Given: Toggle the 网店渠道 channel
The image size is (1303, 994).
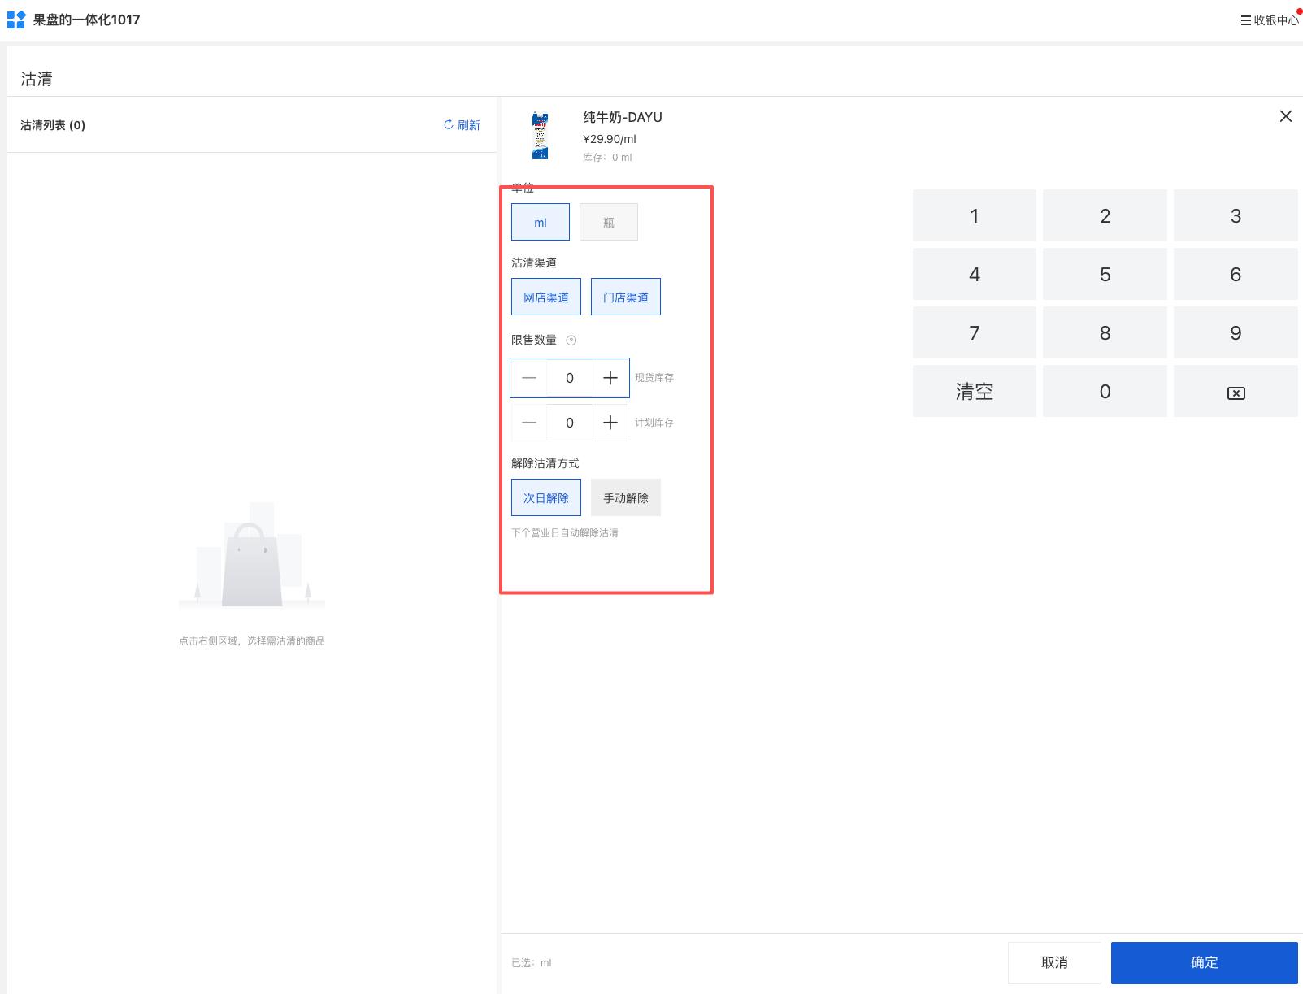Looking at the screenshot, I should (x=546, y=297).
